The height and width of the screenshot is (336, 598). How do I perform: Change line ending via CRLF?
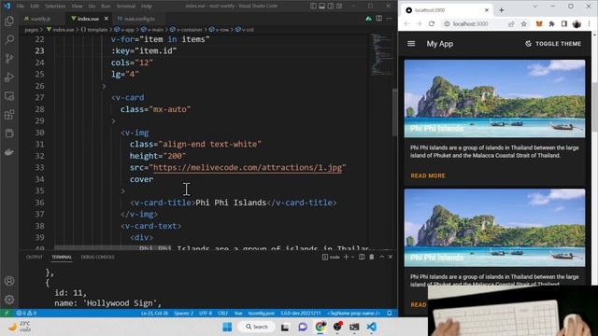222,314
